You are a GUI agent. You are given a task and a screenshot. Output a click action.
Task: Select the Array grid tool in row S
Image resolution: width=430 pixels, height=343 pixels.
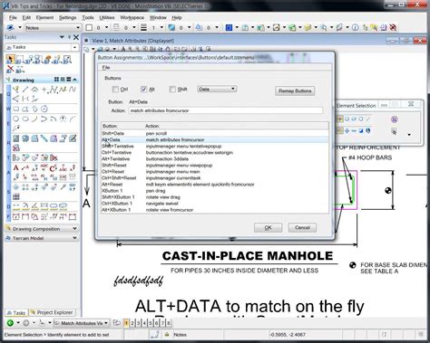[x=16, y=196]
